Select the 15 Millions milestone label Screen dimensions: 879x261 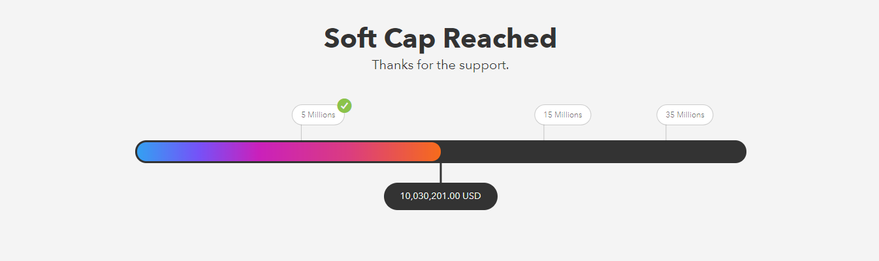point(562,115)
